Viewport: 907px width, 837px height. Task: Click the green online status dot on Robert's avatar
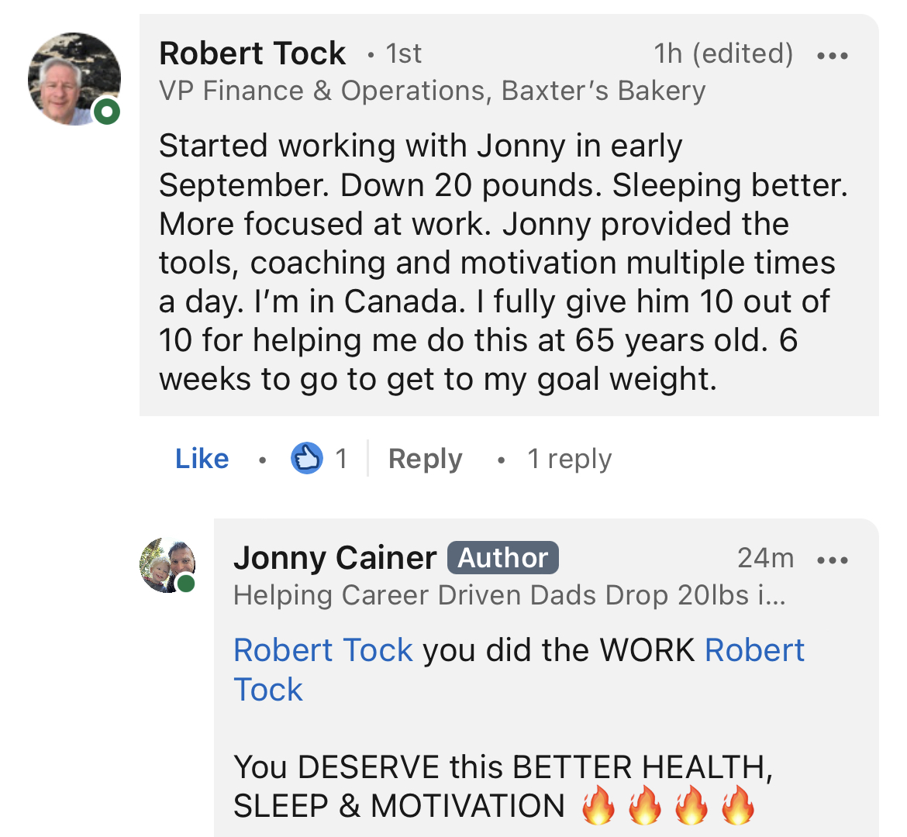[x=107, y=112]
